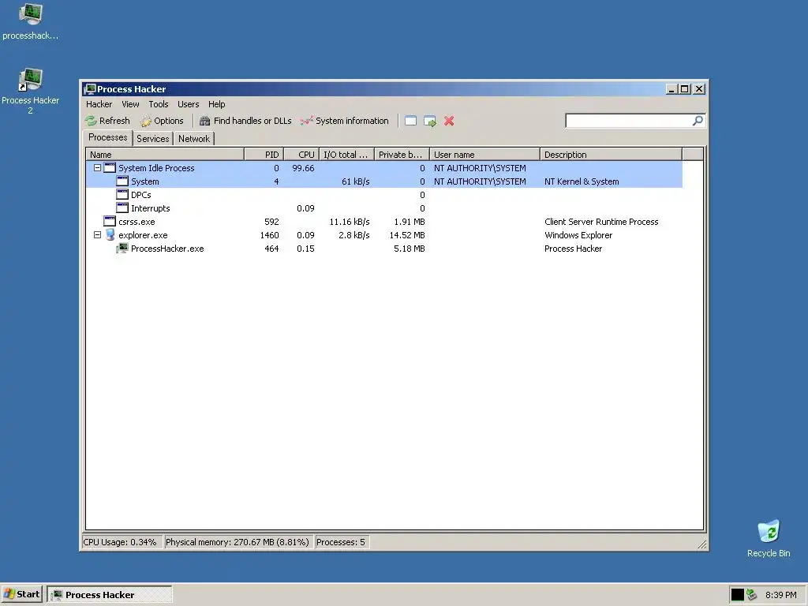Click the Client Server Runtime Process description
808x606 pixels.
(x=601, y=222)
